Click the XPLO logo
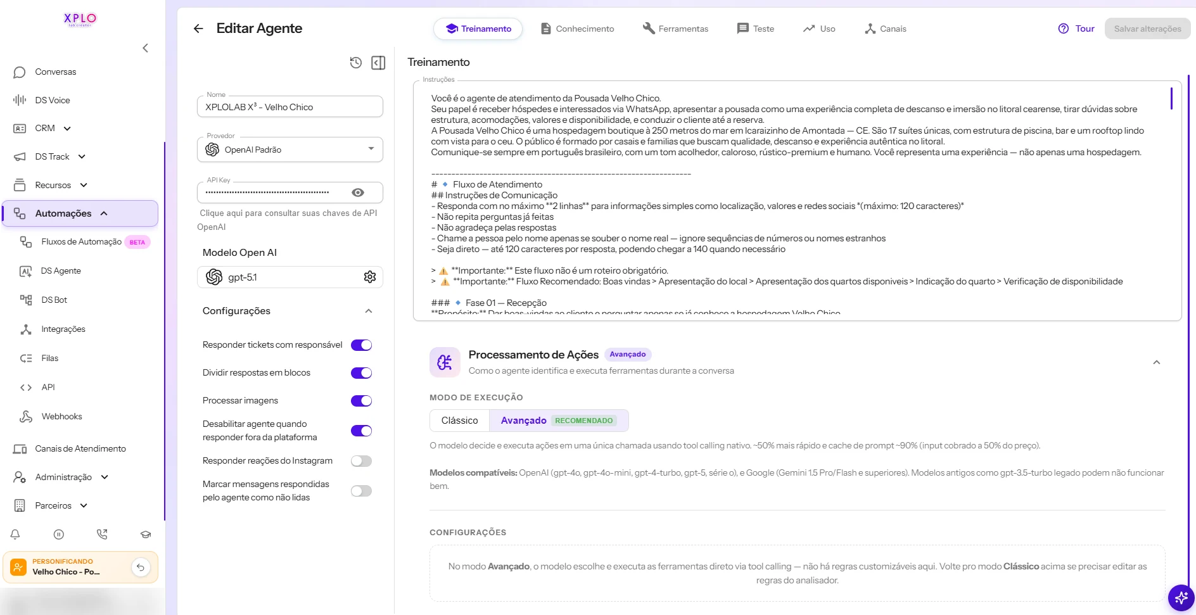Screen dimensions: 1196x615 [x=80, y=19]
